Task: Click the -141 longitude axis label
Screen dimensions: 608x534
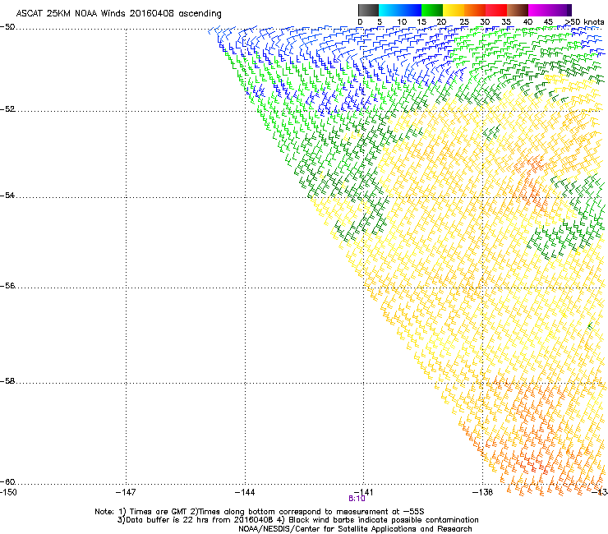Action: (x=363, y=492)
